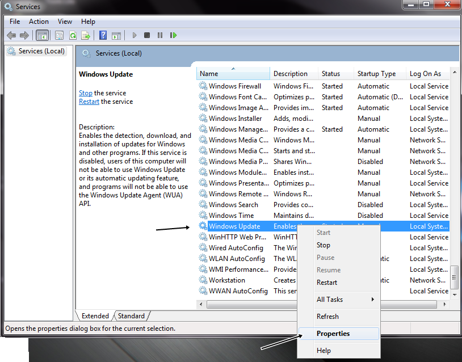Image resolution: width=462 pixels, height=362 pixels.
Task: Click the Export List toolbar icon
Action: point(86,36)
